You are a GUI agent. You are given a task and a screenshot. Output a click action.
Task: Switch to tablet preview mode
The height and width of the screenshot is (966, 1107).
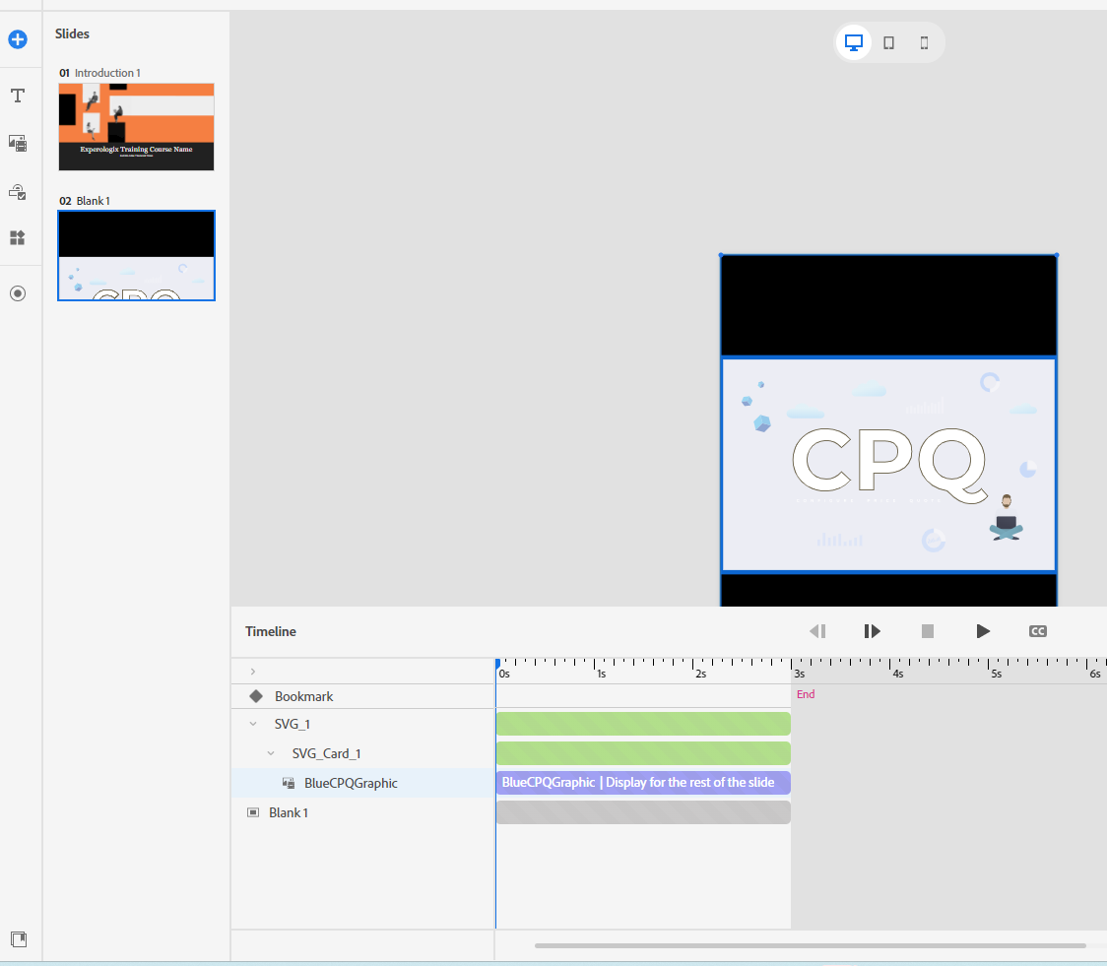(x=888, y=42)
